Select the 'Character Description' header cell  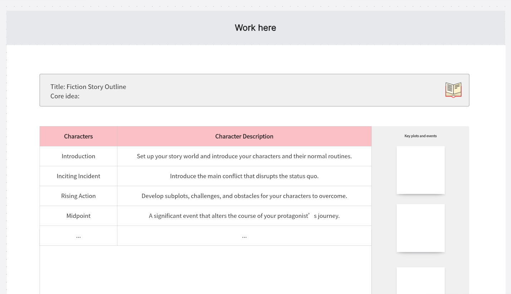tap(244, 136)
